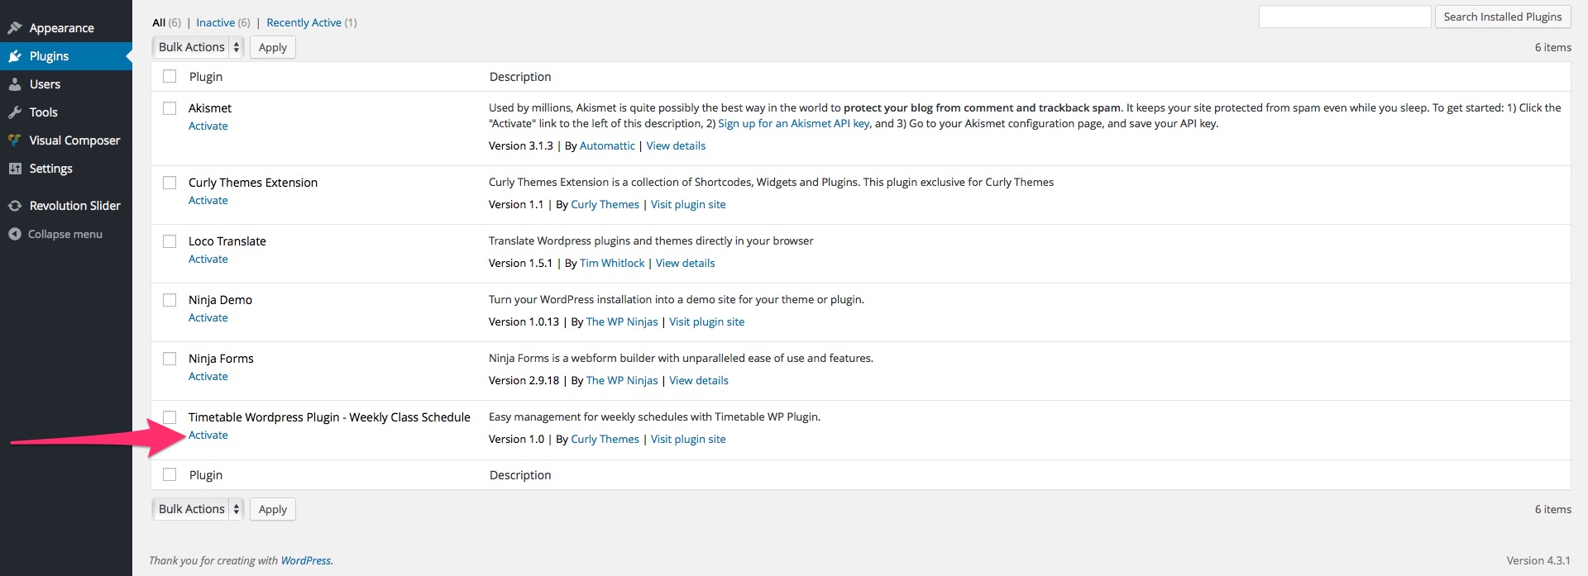Focus the plugin search text field

pos(1345,17)
